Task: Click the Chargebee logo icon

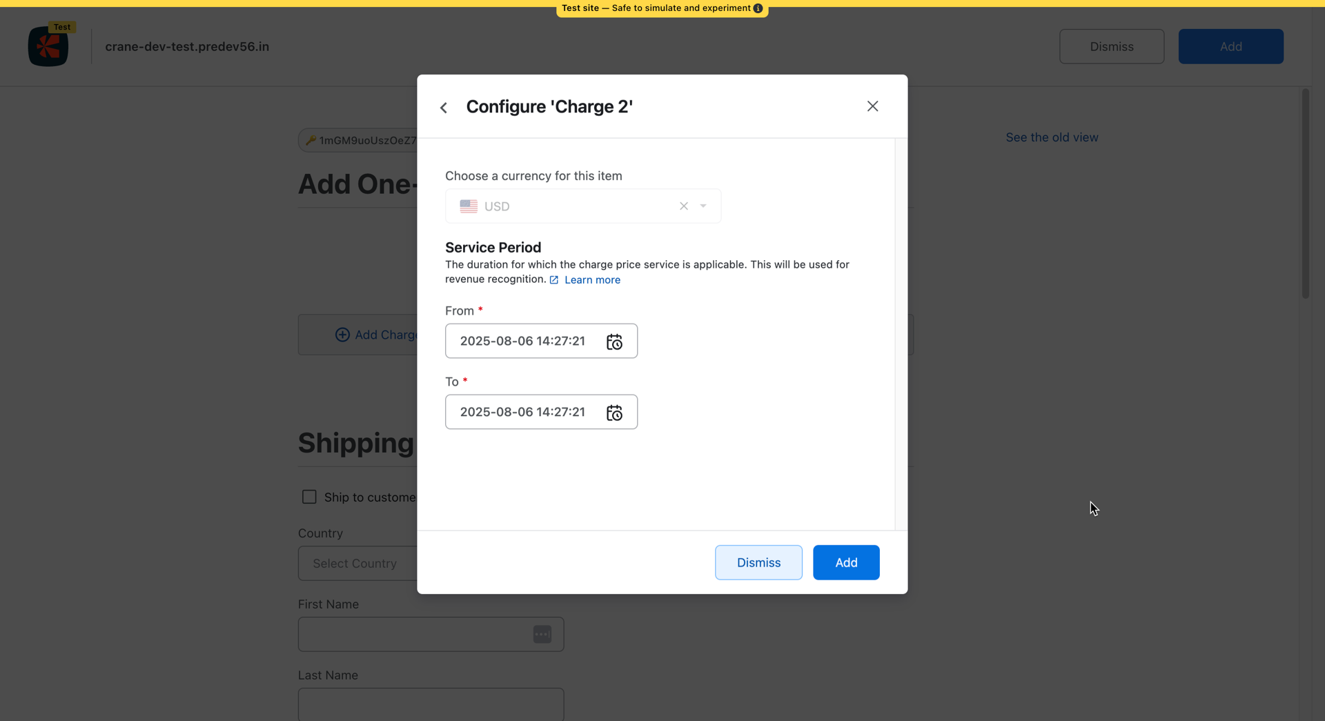Action: coord(48,47)
